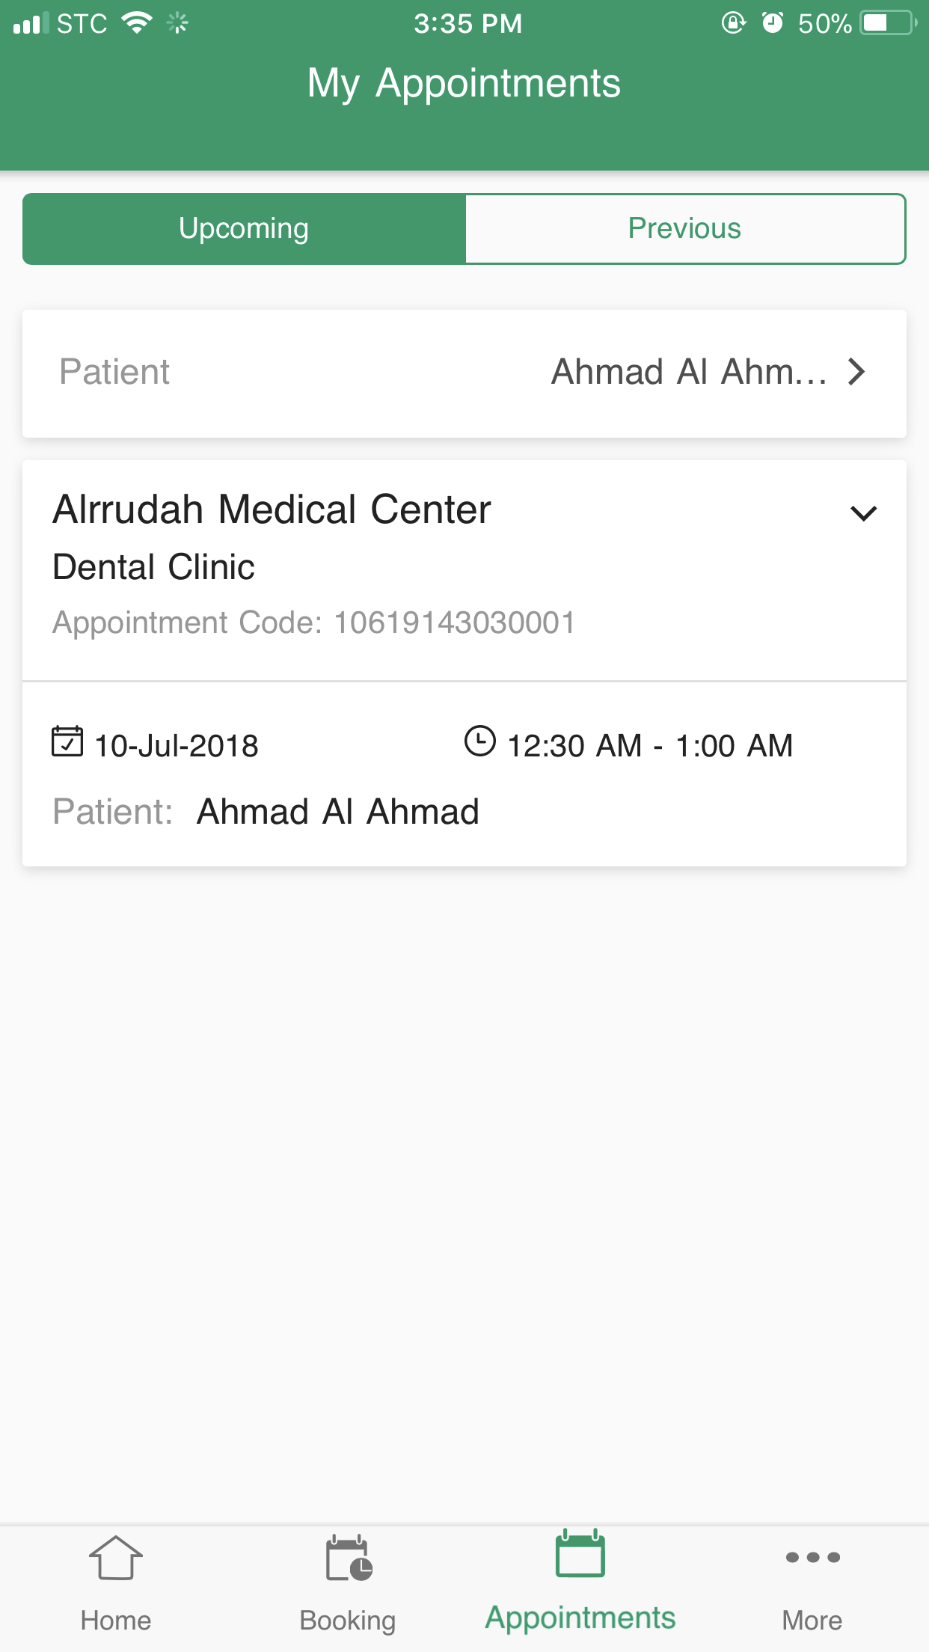The width and height of the screenshot is (929, 1652).
Task: Tap the alarm icon in status bar
Action: coord(772,23)
